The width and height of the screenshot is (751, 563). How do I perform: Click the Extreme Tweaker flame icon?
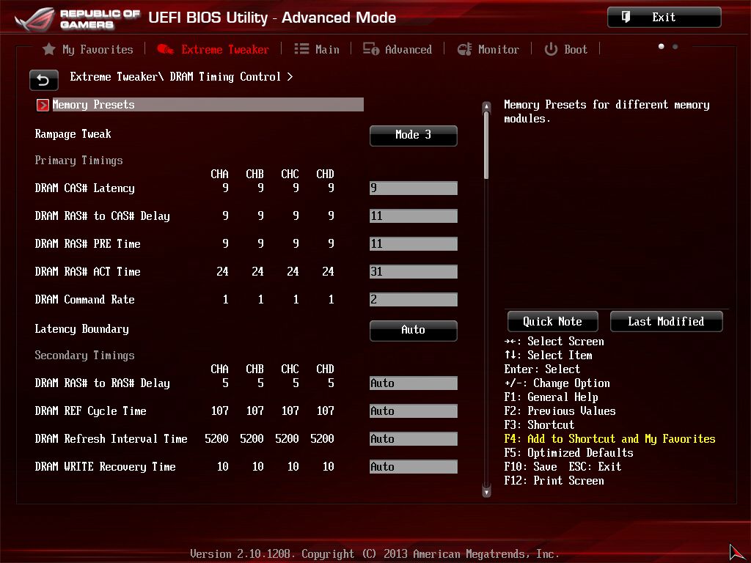[165, 49]
